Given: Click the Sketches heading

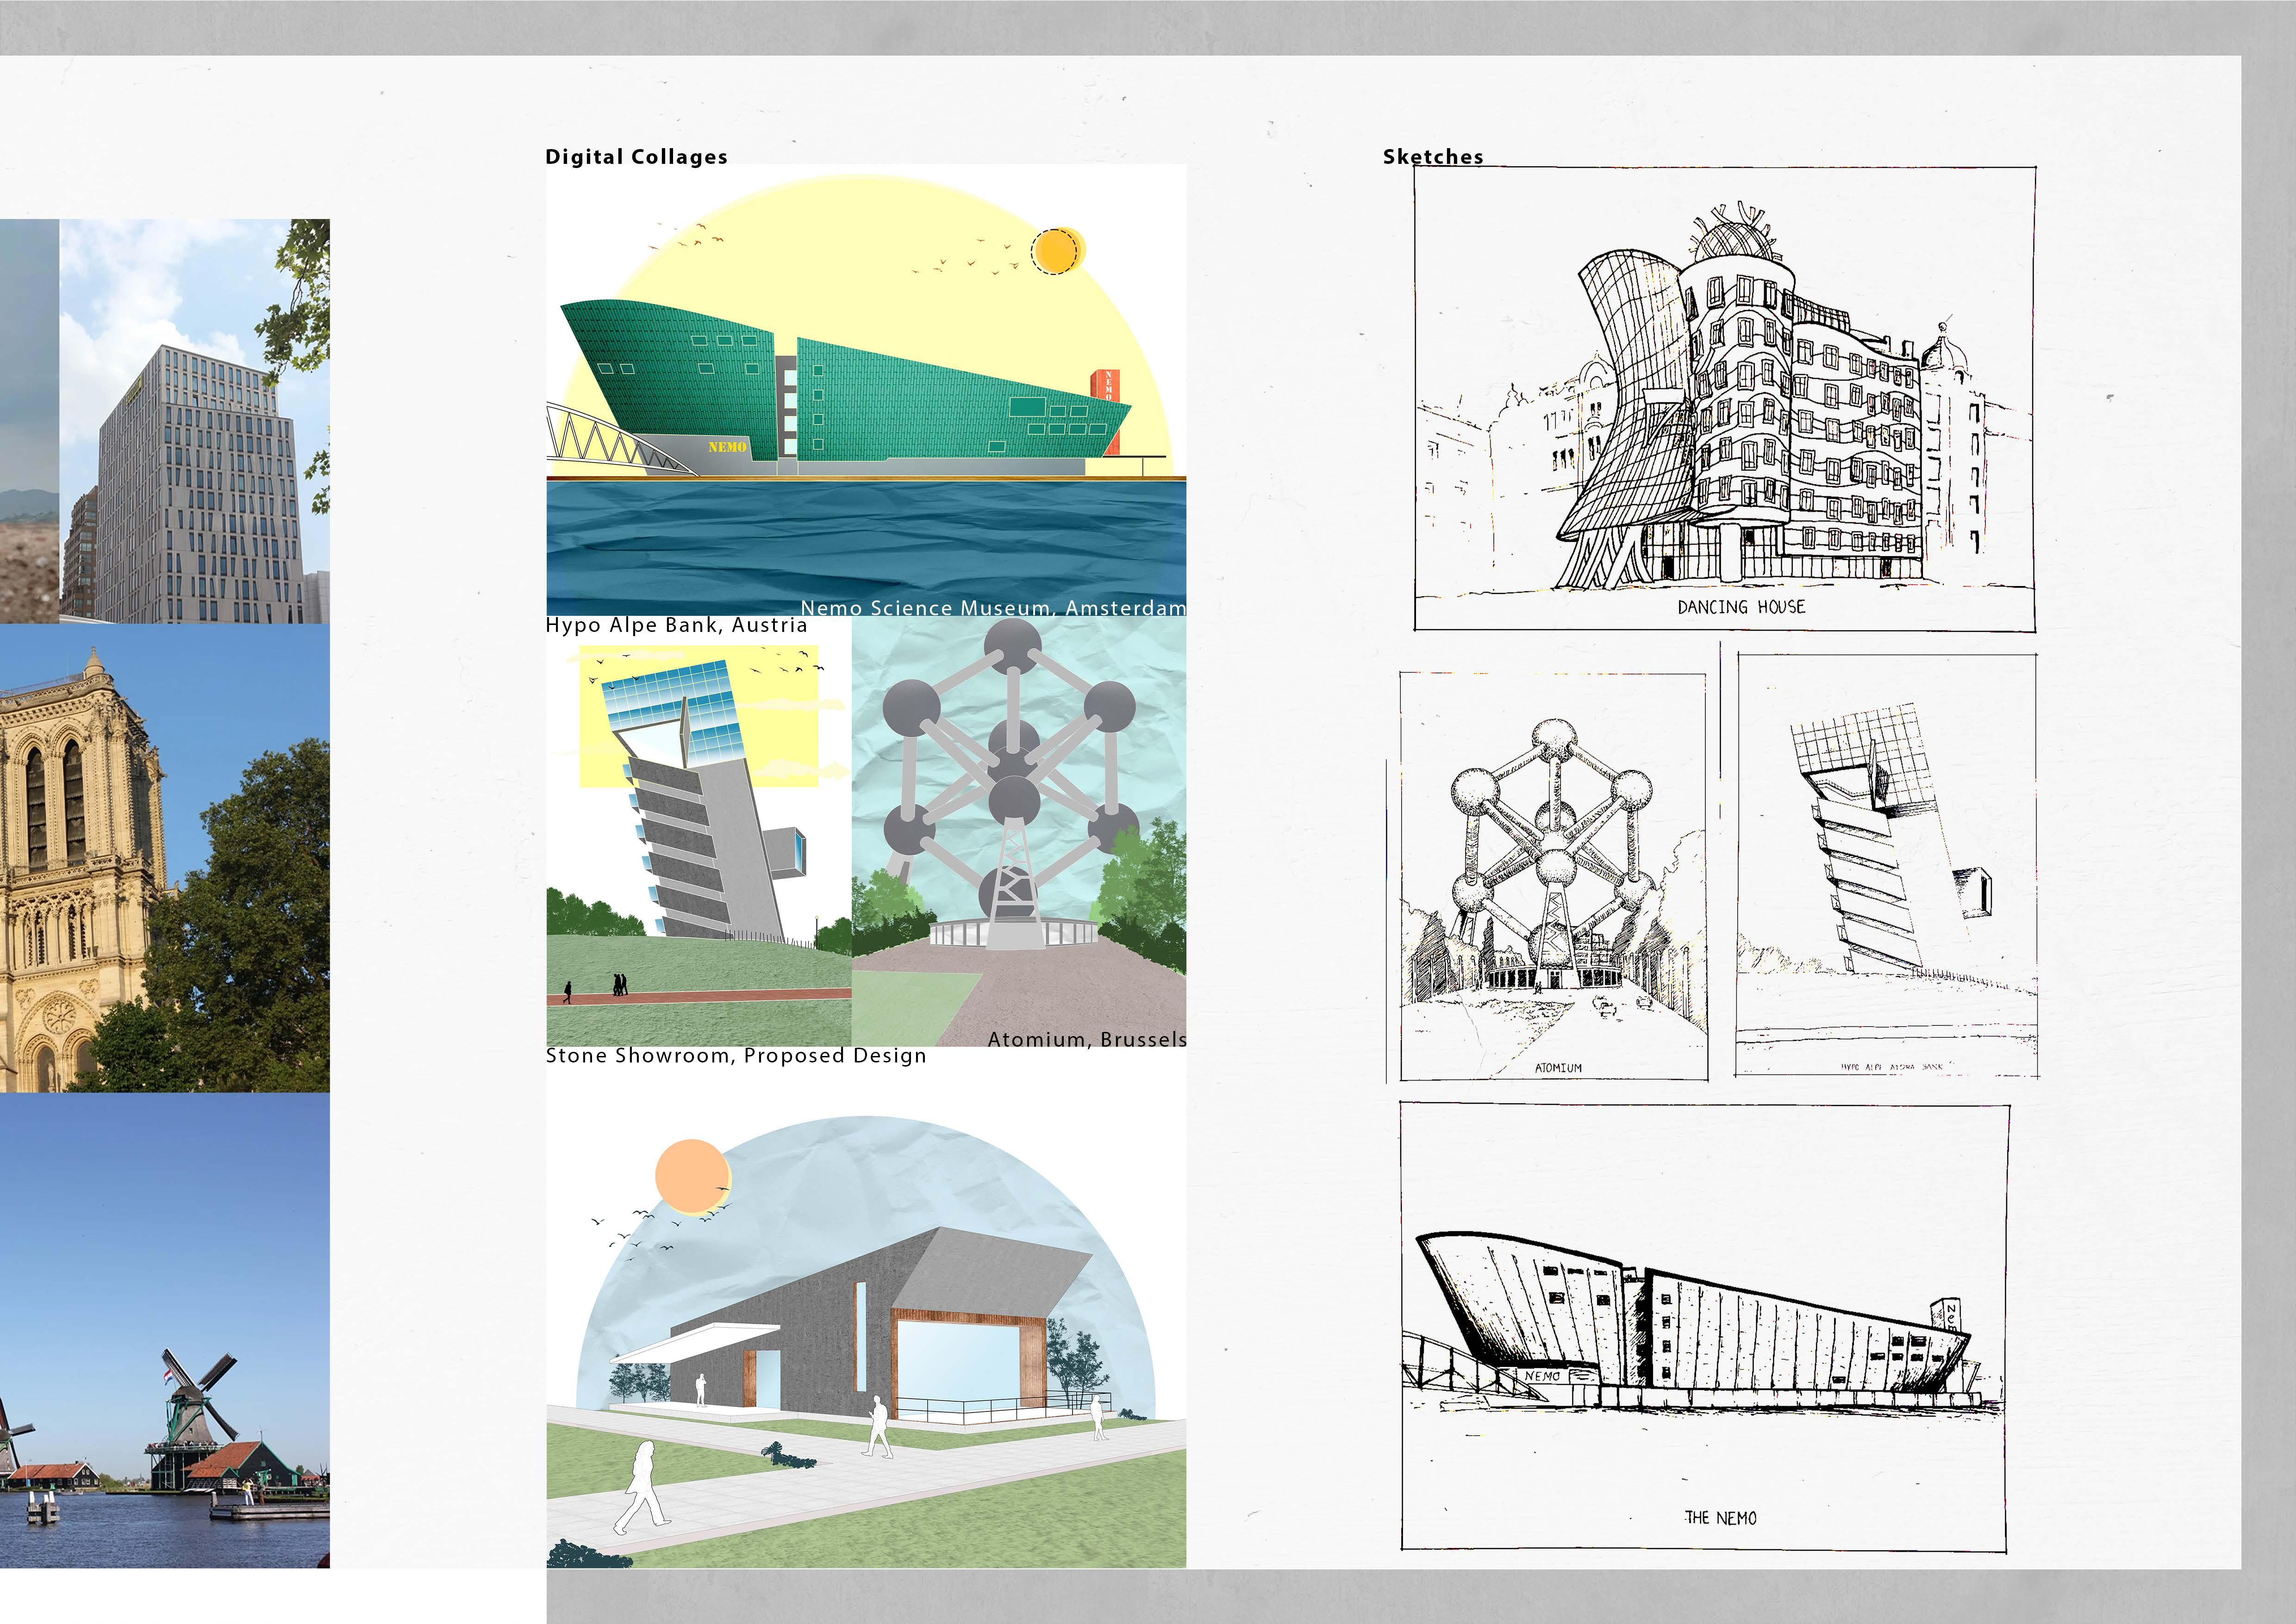Looking at the screenshot, I should [1432, 156].
